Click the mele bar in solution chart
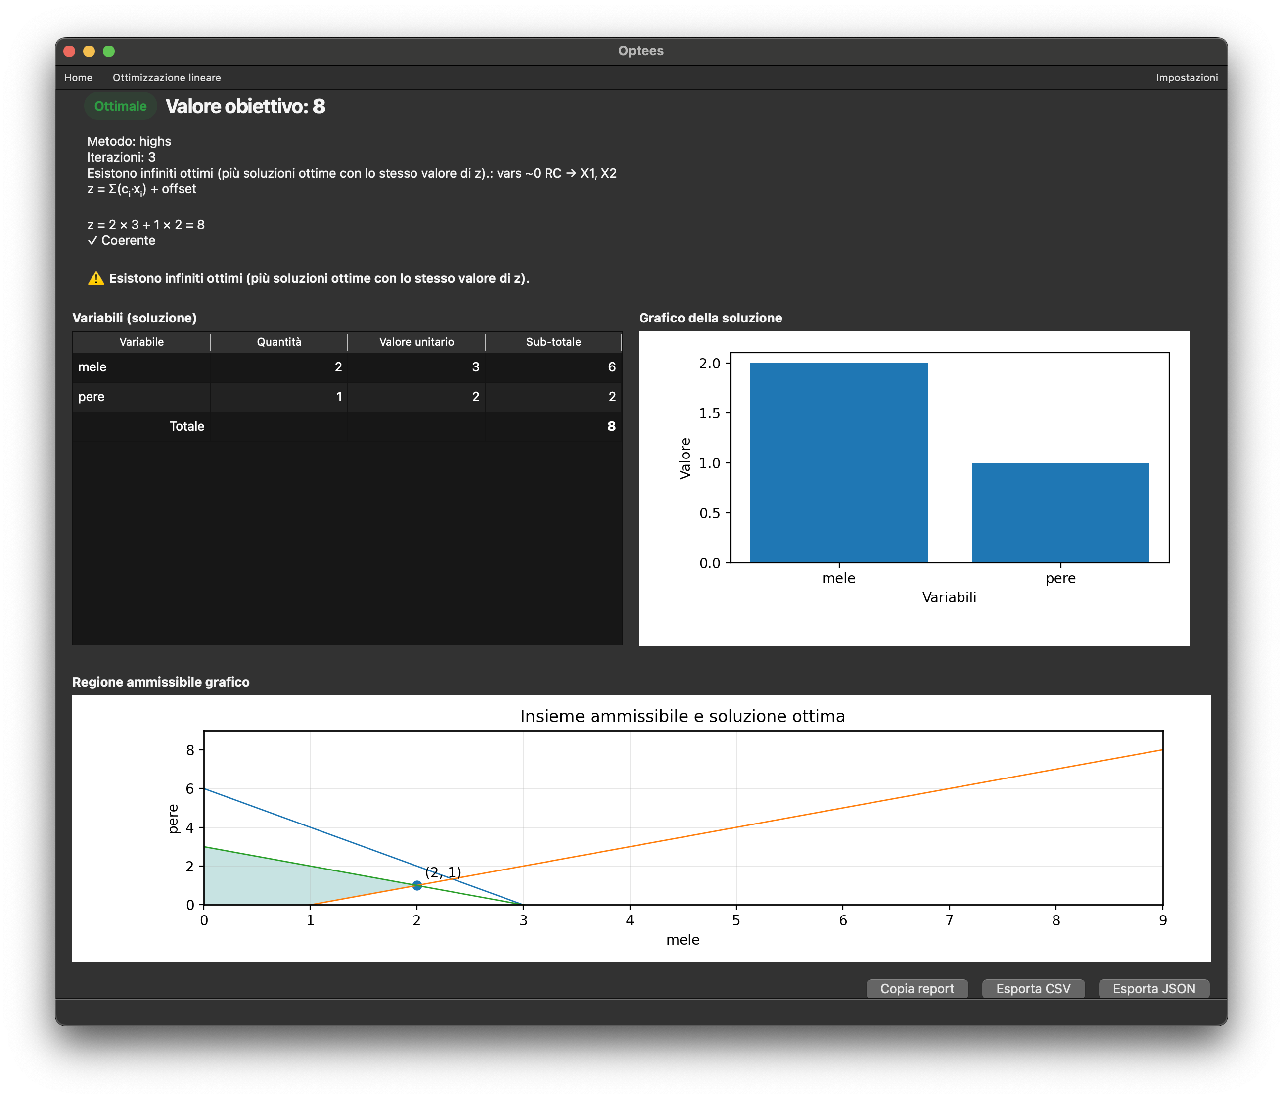The image size is (1283, 1099). 838,462
